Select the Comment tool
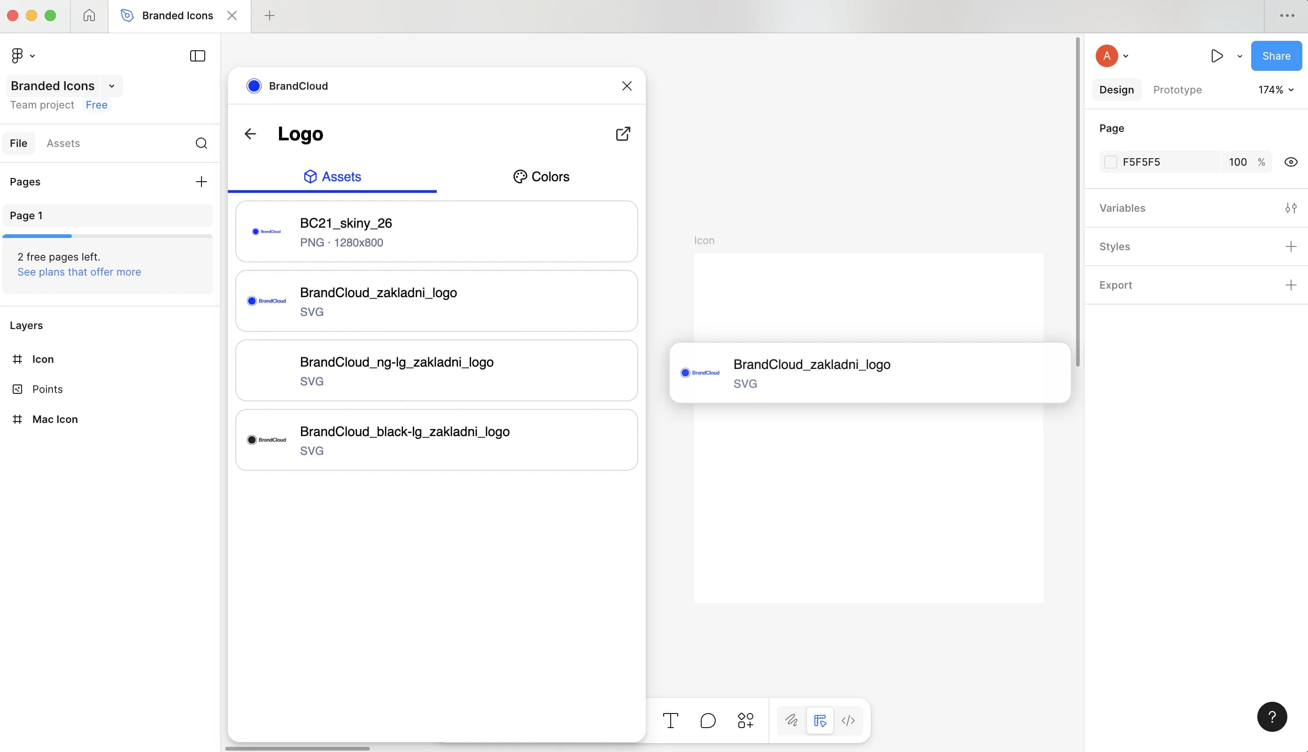This screenshot has height=752, width=1308. tap(708, 720)
